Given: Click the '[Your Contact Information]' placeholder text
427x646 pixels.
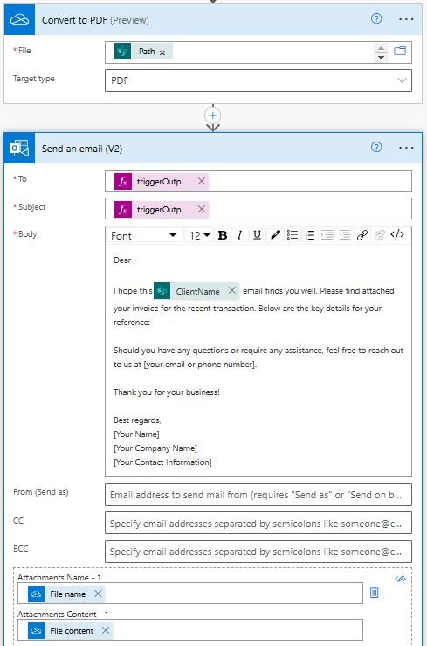Looking at the screenshot, I should (x=162, y=462).
